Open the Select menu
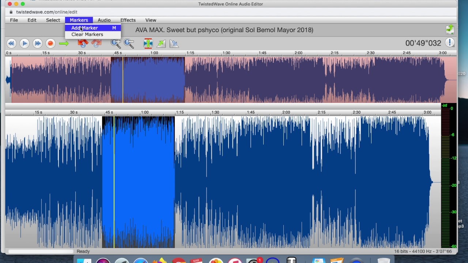Screen dimensions: 468x263 coord(53,20)
